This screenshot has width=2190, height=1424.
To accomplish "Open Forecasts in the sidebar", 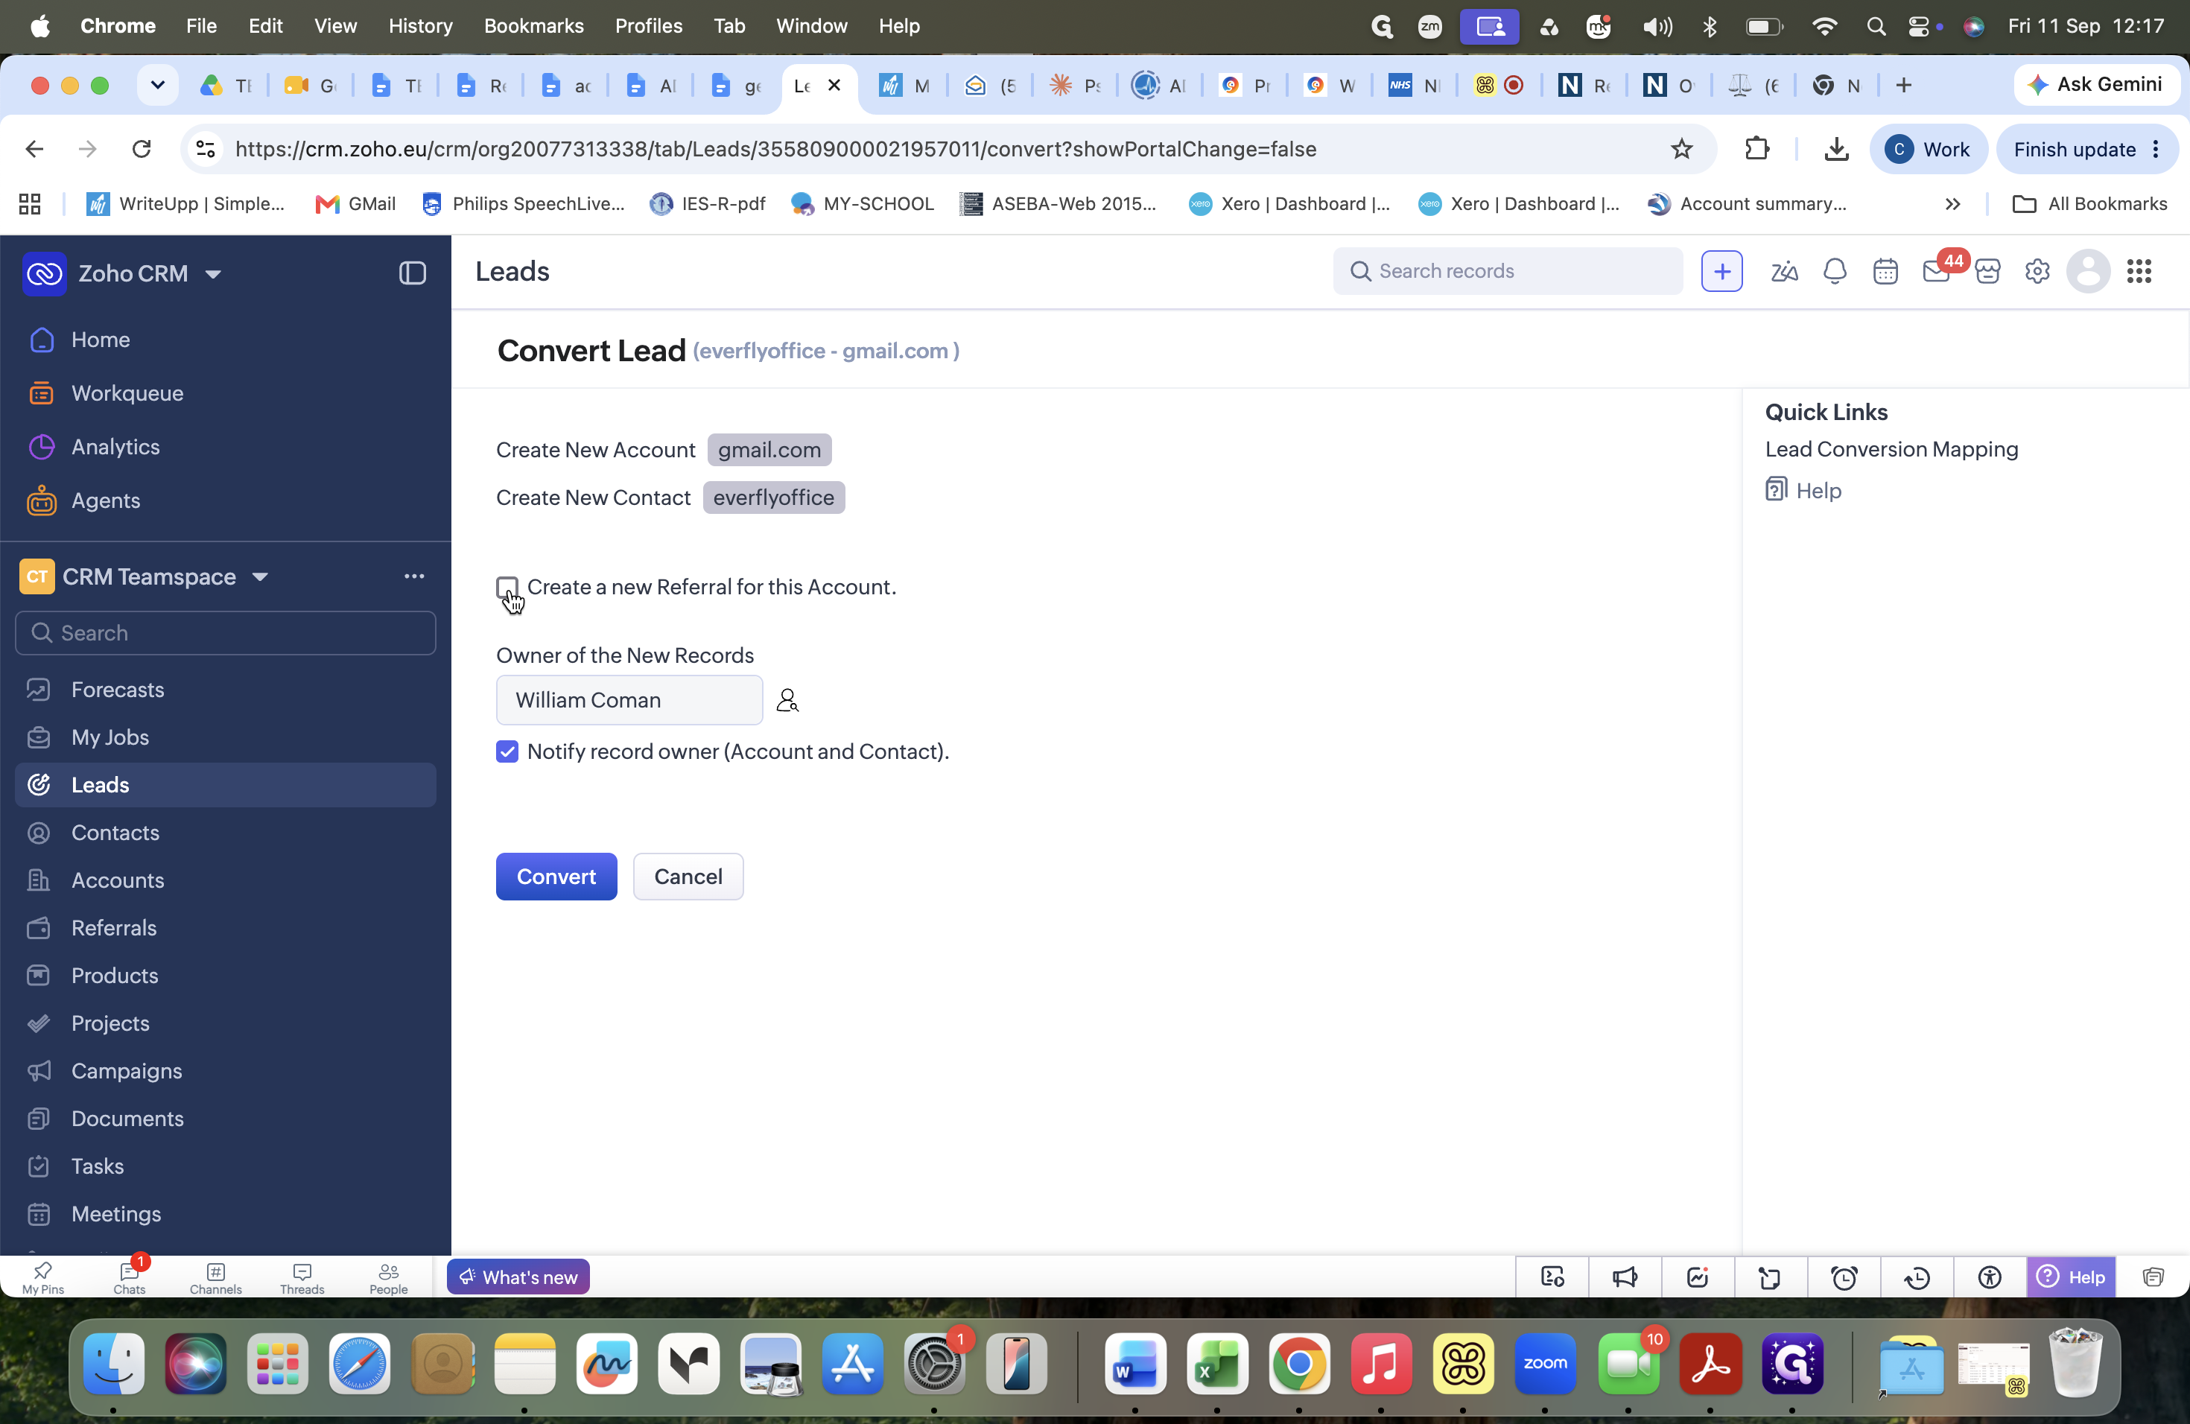I will coord(226,690).
